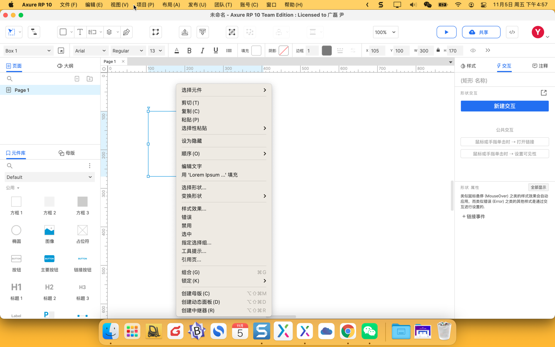Open the Arial font dropdown
Viewport: 555px width, 347px height.
click(90, 51)
